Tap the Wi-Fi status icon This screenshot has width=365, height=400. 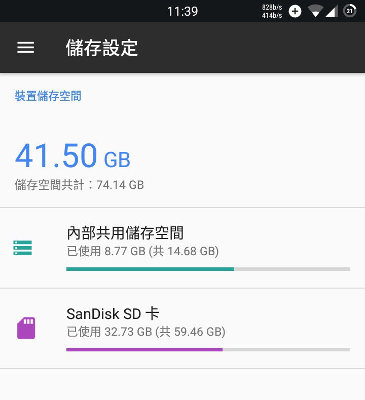(315, 11)
